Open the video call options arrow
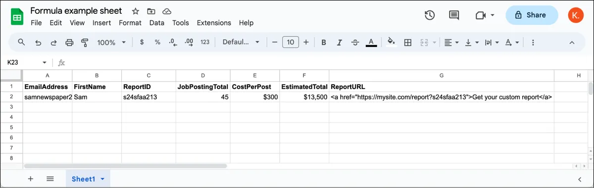The width and height of the screenshot is (594, 188). click(x=493, y=15)
